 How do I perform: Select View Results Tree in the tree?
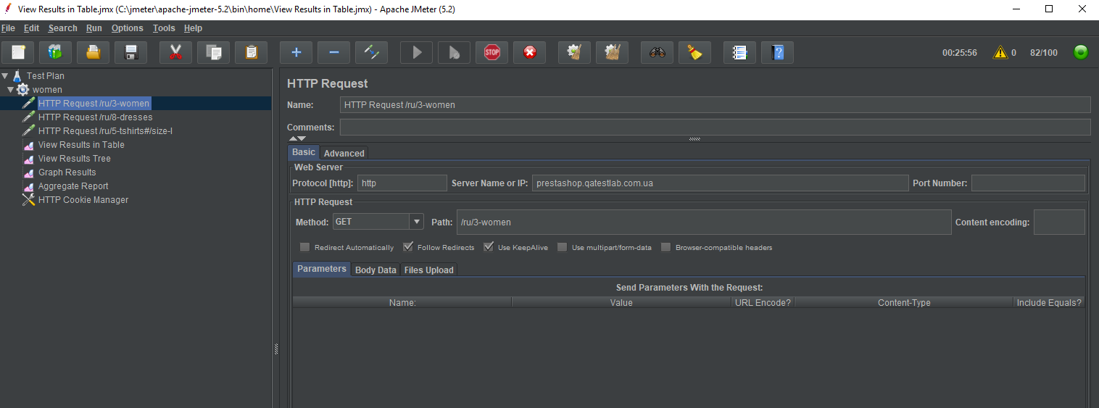75,159
